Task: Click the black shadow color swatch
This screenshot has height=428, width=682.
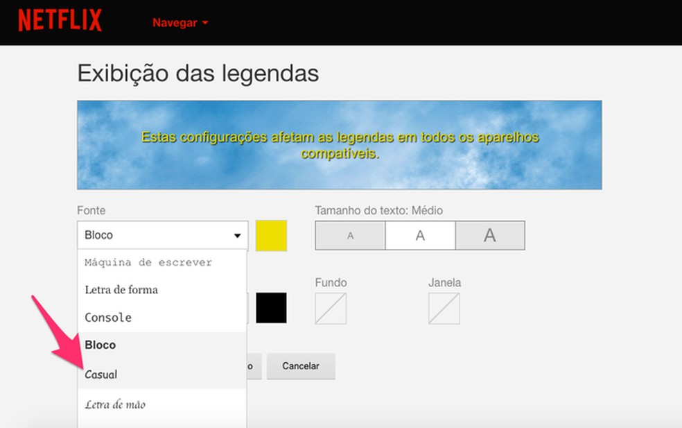Action: 271,307
